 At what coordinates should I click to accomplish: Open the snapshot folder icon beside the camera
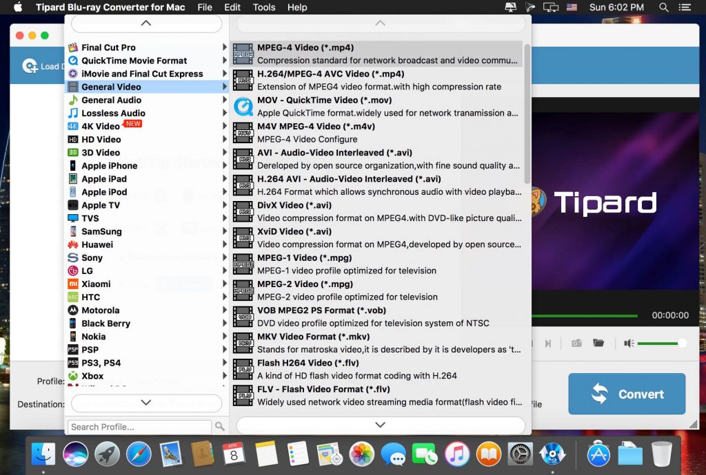pyautogui.click(x=598, y=342)
